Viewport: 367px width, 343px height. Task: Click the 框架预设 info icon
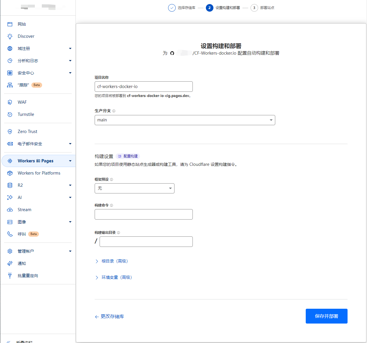pyautogui.click(x=111, y=179)
